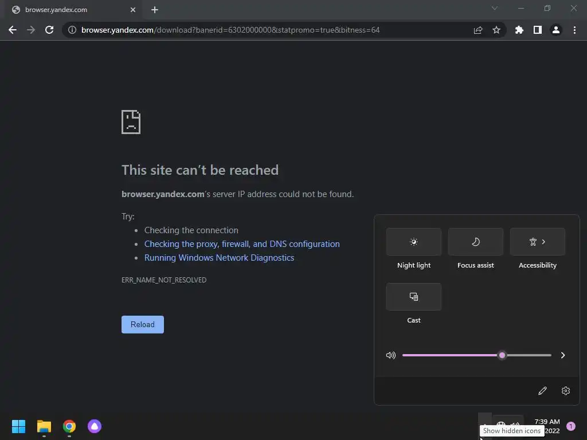Expand sound output chevron beside slider
587x440 pixels.
tap(563, 355)
